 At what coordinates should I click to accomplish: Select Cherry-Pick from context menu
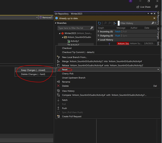pos(68,74)
